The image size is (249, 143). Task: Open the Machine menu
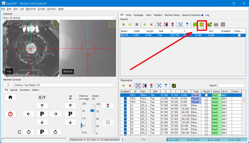pyautogui.click(x=31, y=9)
